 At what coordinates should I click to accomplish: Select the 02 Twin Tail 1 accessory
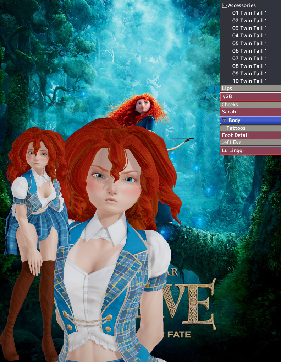(x=249, y=21)
